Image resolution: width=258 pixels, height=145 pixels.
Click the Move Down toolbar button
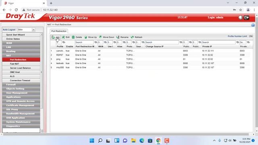coord(106,37)
